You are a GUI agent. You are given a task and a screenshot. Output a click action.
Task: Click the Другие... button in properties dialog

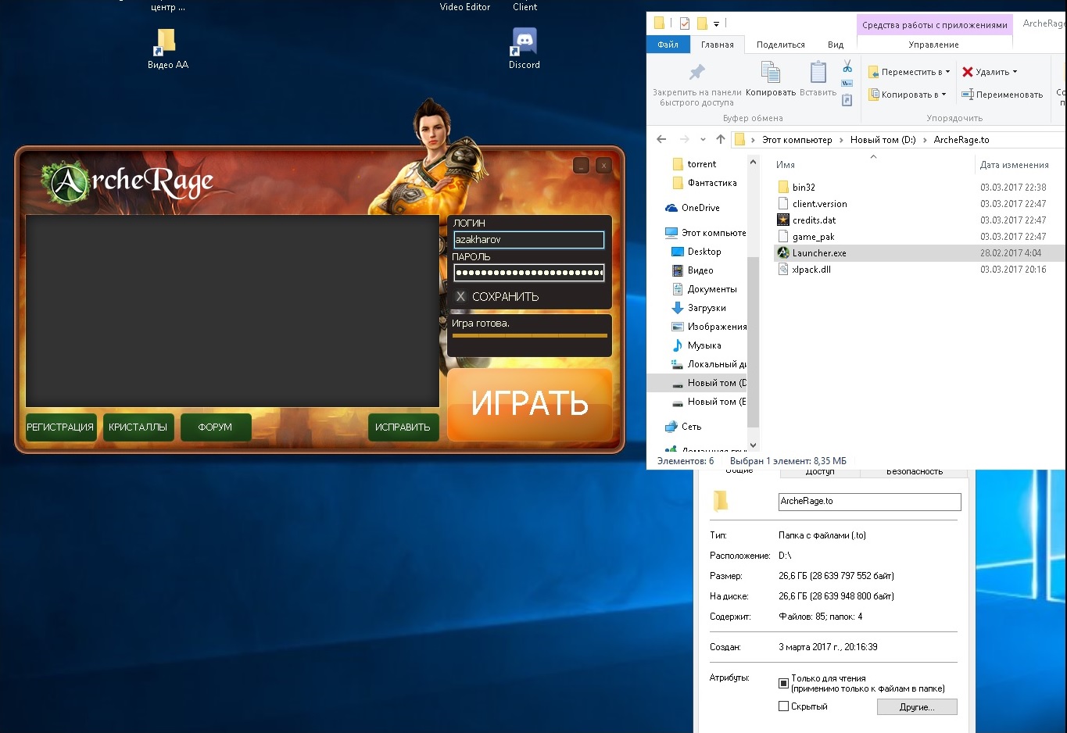tap(917, 706)
